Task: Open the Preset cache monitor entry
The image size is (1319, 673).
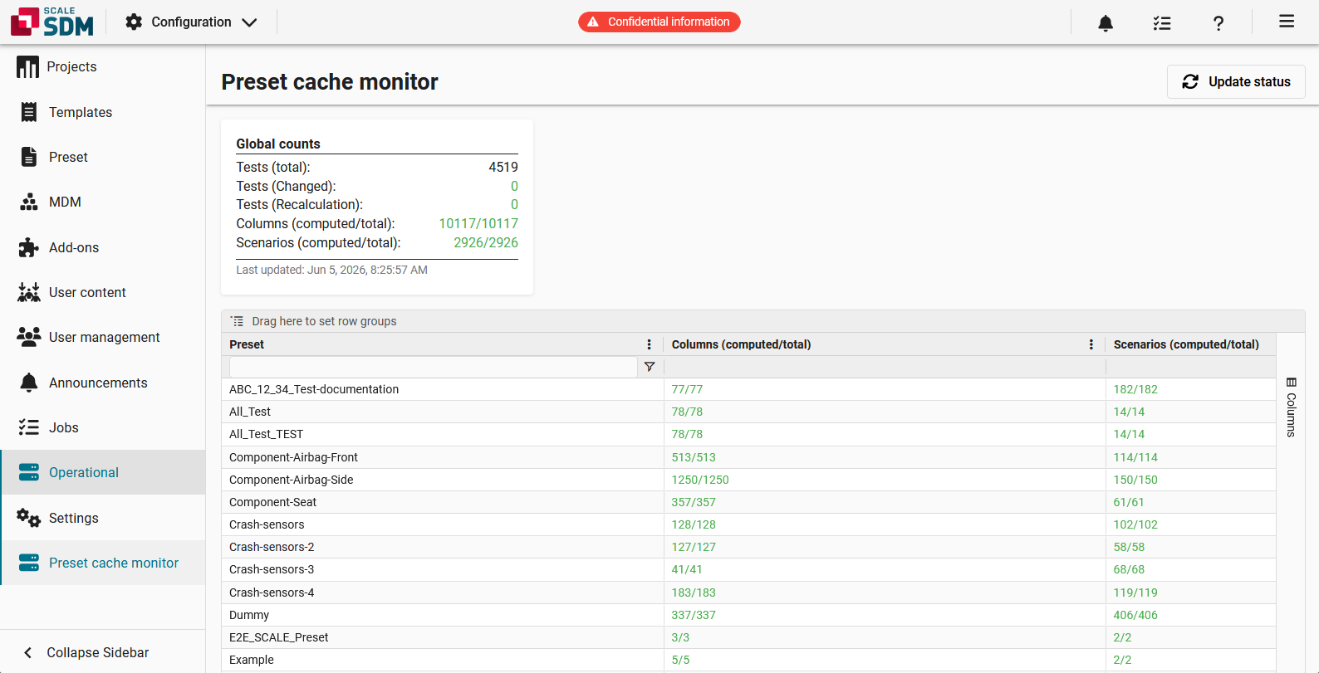Action: coord(104,563)
